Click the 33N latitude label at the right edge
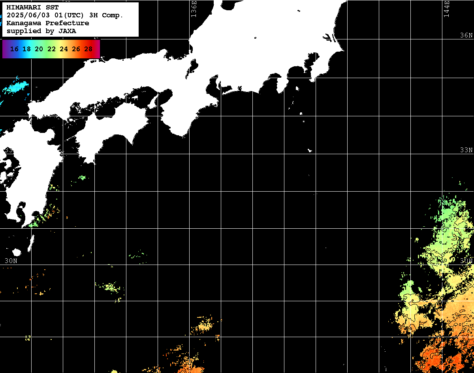 466,150
